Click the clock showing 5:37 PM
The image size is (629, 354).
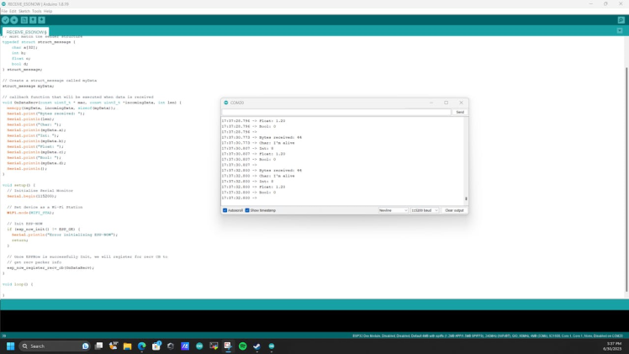point(613,346)
